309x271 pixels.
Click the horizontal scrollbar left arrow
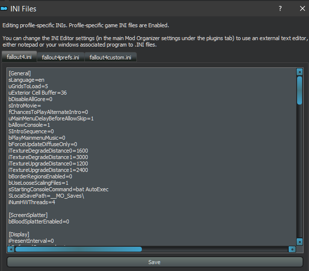coord(11,249)
